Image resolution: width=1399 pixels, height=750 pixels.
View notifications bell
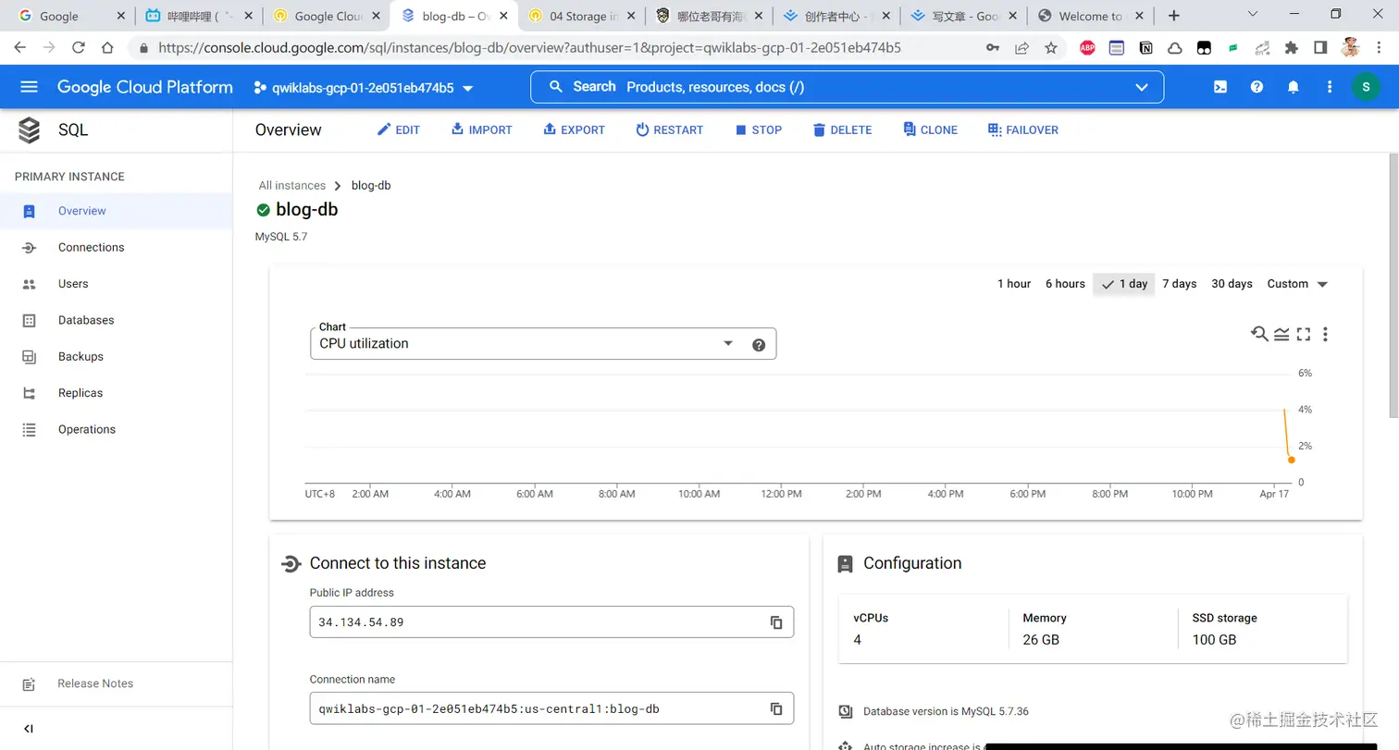[x=1294, y=87]
